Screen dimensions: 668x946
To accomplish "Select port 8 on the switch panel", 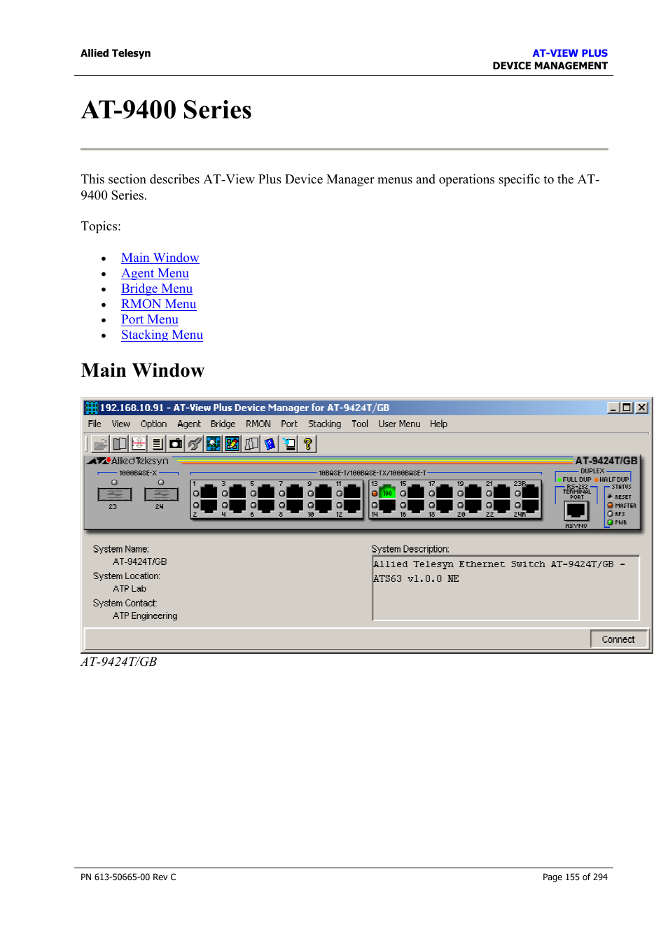I will [x=295, y=506].
